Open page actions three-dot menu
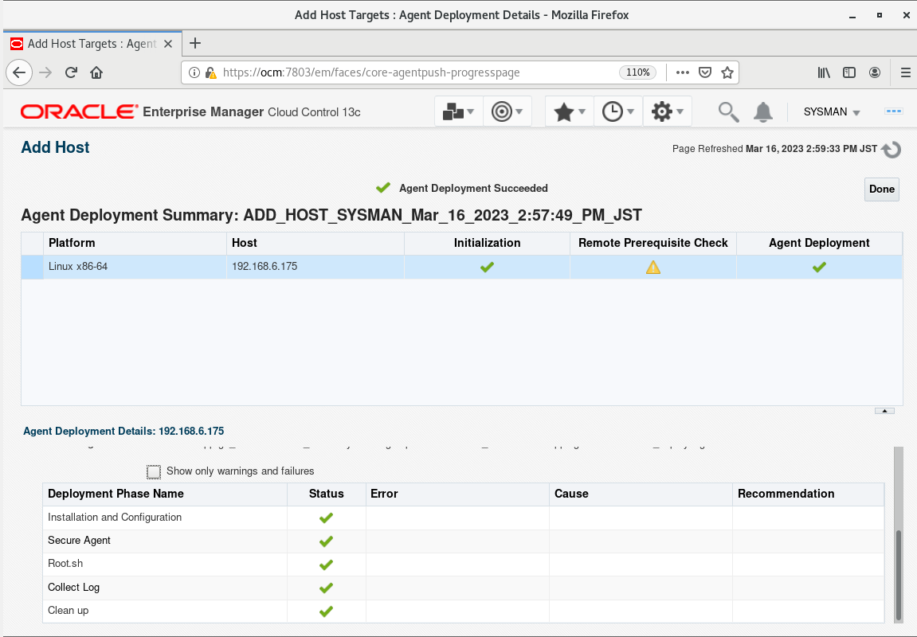917x637 pixels. tap(683, 72)
